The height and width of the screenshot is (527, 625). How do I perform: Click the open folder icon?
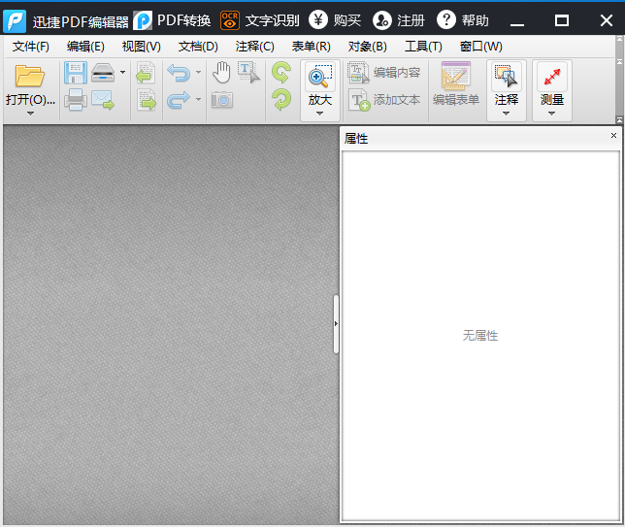[30, 76]
